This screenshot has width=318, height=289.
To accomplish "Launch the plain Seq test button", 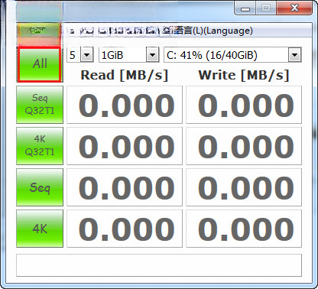I will click(40, 187).
